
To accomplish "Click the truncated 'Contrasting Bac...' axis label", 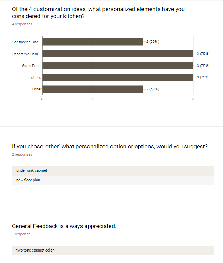I will (27, 42).
